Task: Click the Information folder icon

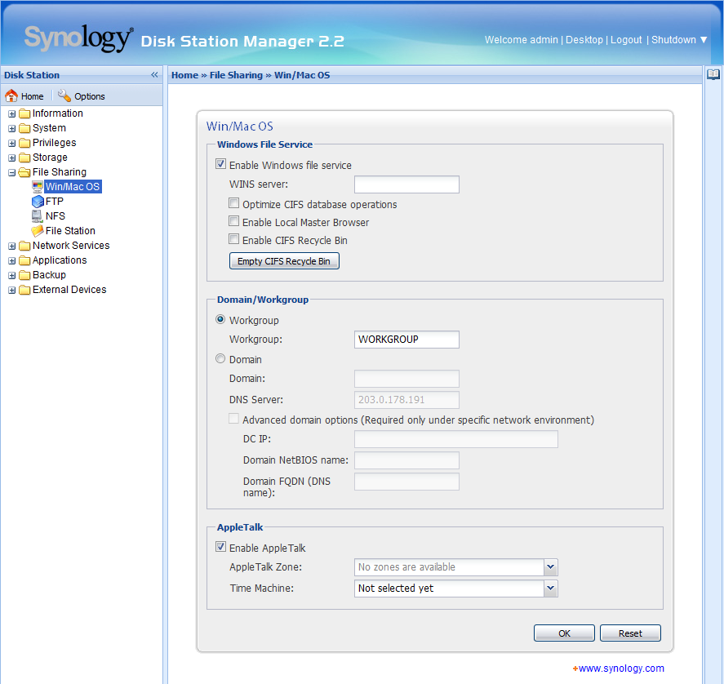Action: point(24,113)
